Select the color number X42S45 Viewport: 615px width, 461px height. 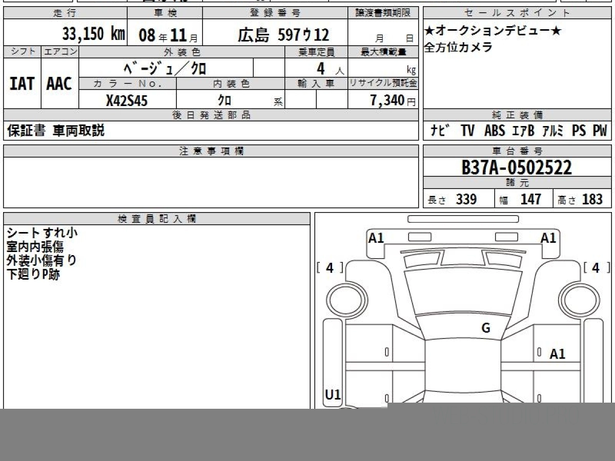[x=127, y=101]
